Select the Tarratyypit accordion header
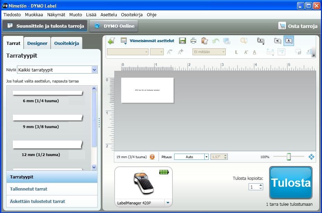 [x=52, y=177]
